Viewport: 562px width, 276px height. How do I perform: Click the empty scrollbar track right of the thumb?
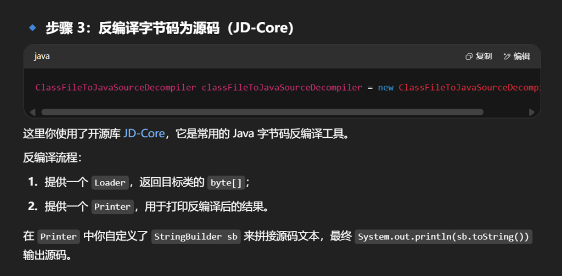click(505, 112)
